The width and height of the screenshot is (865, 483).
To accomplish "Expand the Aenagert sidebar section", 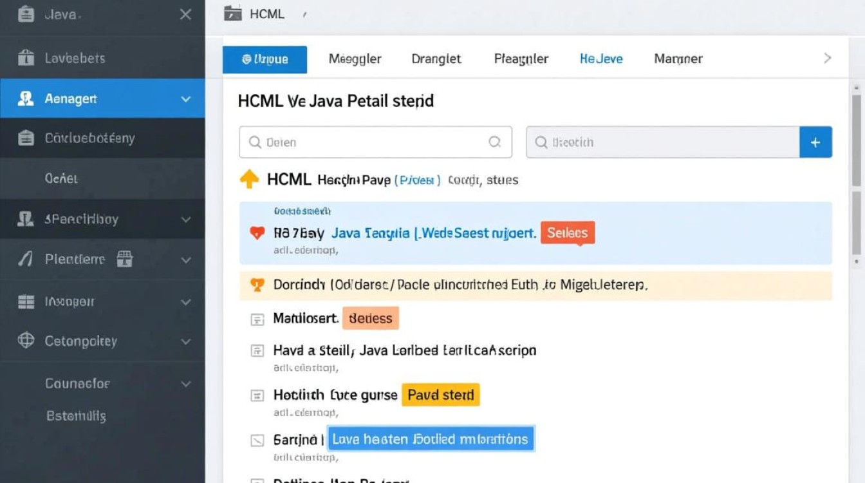I will (185, 99).
